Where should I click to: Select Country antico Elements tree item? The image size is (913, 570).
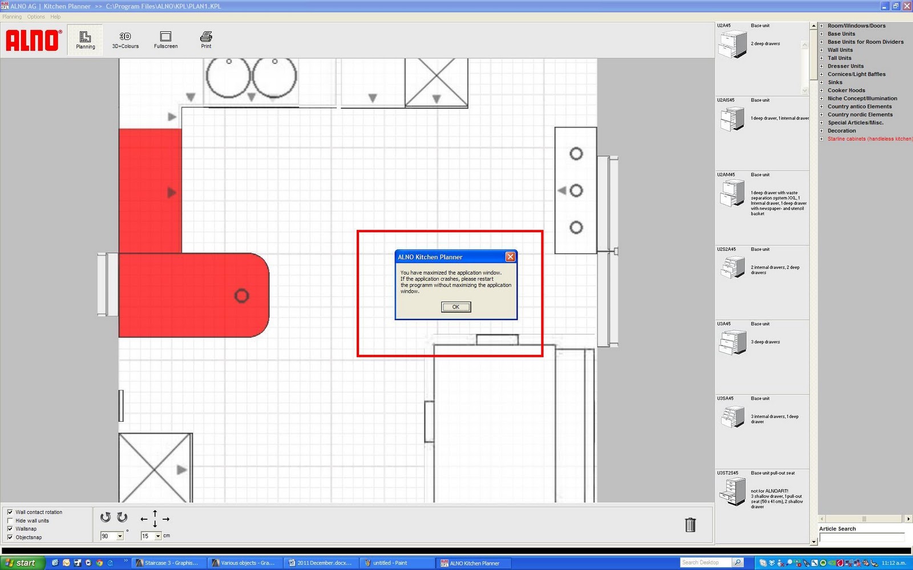[859, 107]
